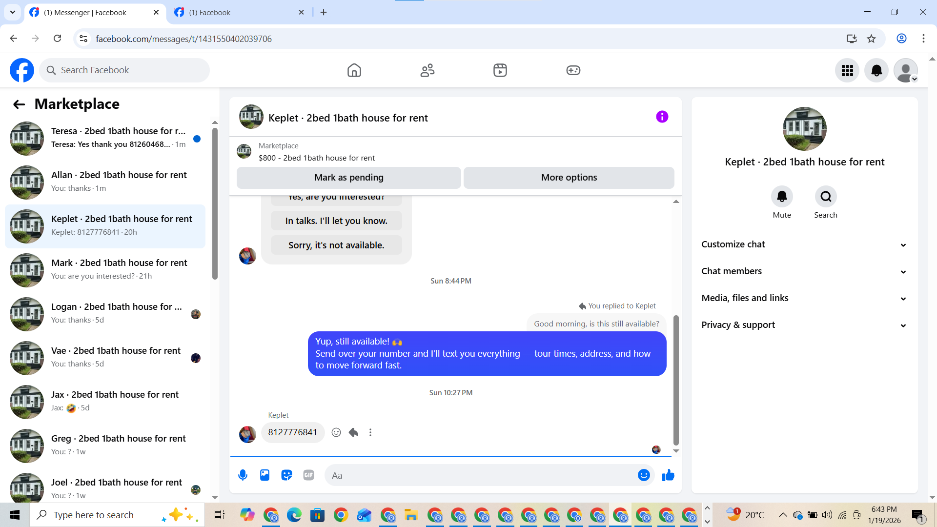Click the voice clip microphone icon
937x527 pixels.
coord(243,475)
